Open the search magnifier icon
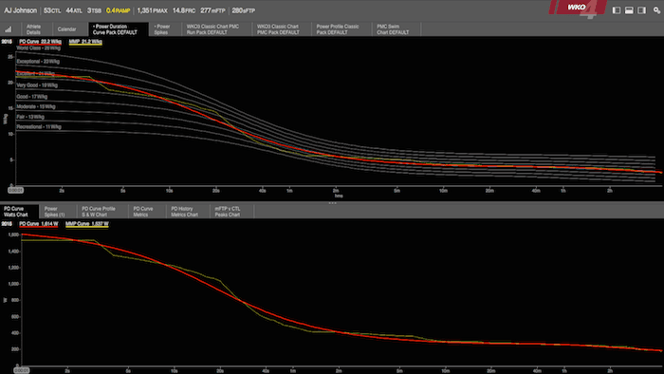This screenshot has width=664, height=374. [656, 10]
